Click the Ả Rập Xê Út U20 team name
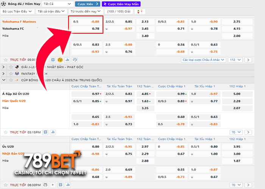Screen dimensions: 265x189 (x=16, y=94)
